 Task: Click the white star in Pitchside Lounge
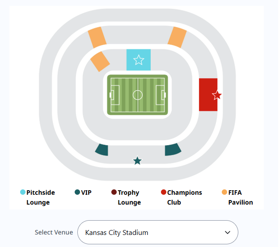139,60
